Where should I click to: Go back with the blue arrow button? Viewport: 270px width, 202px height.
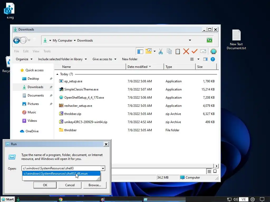point(17,41)
